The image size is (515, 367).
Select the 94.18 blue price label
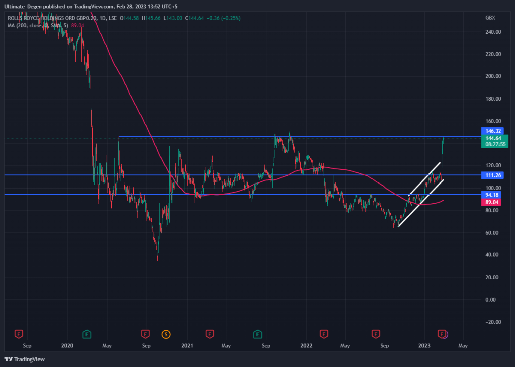click(491, 195)
